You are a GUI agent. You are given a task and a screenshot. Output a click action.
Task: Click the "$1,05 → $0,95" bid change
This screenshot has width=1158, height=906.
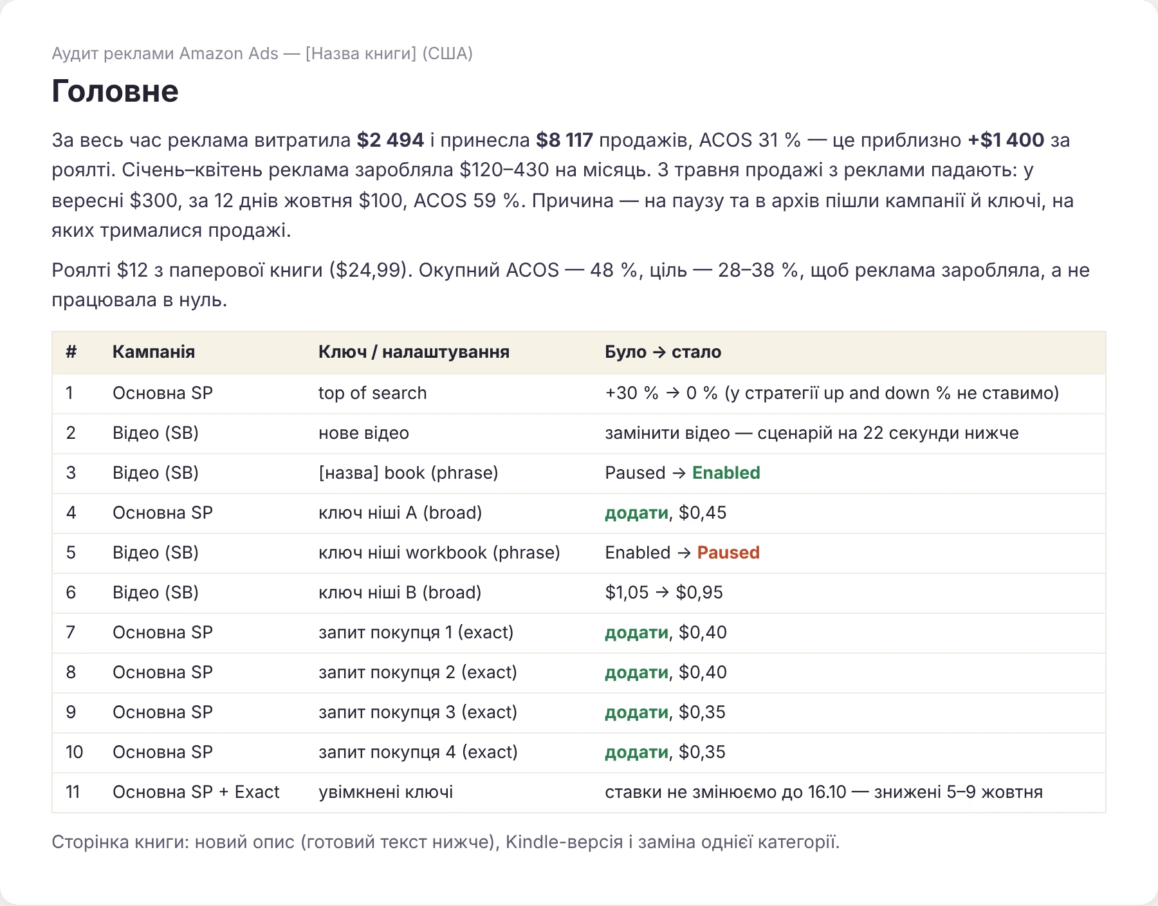tap(664, 593)
